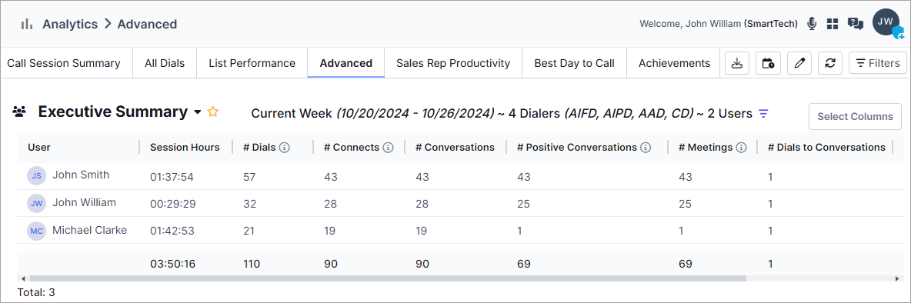Image resolution: width=911 pixels, height=303 pixels.
Task: Click the JW user avatar
Action: (x=886, y=22)
